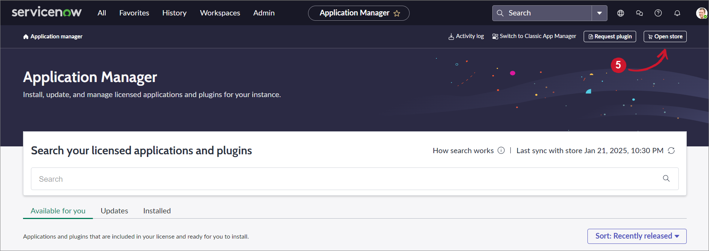The image size is (709, 251).
Task: Open the Sort: Recently released dropdown
Action: (x=637, y=236)
